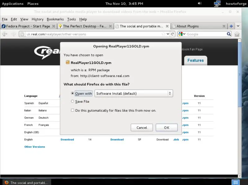Click the .rpm link in the English row

(185, 140)
